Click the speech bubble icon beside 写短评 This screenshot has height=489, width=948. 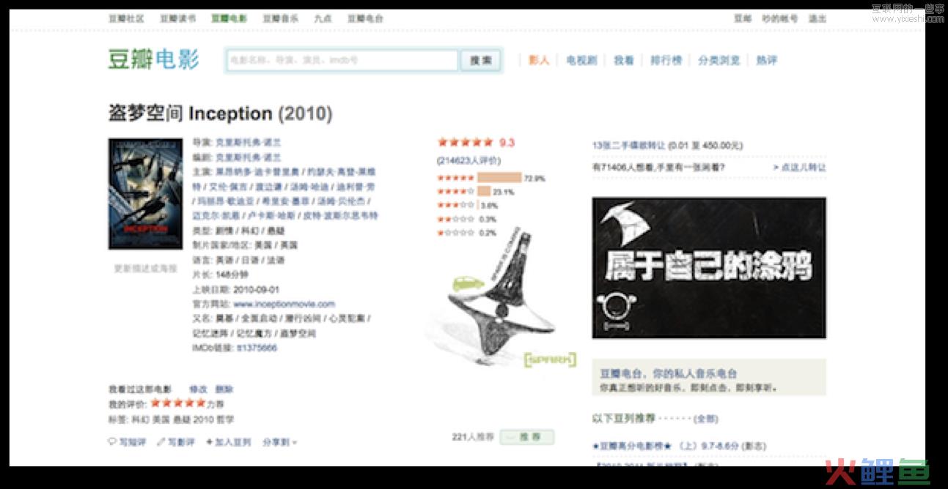click(112, 442)
